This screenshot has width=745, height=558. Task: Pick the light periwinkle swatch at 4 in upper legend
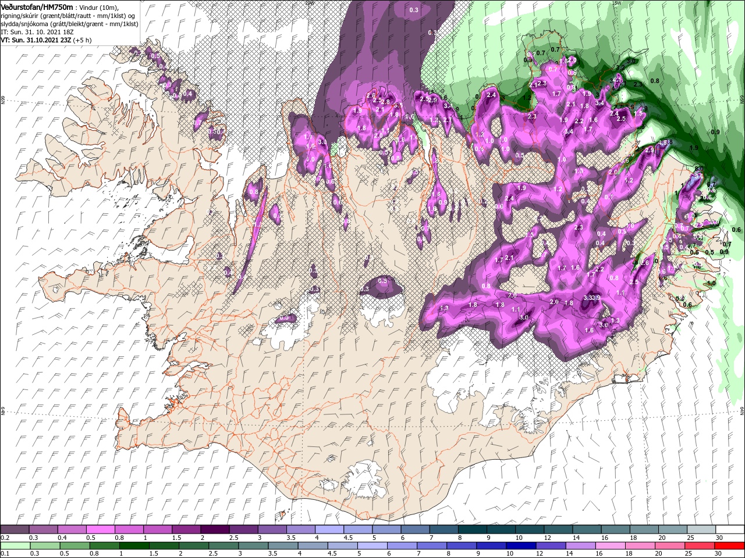point(329,530)
